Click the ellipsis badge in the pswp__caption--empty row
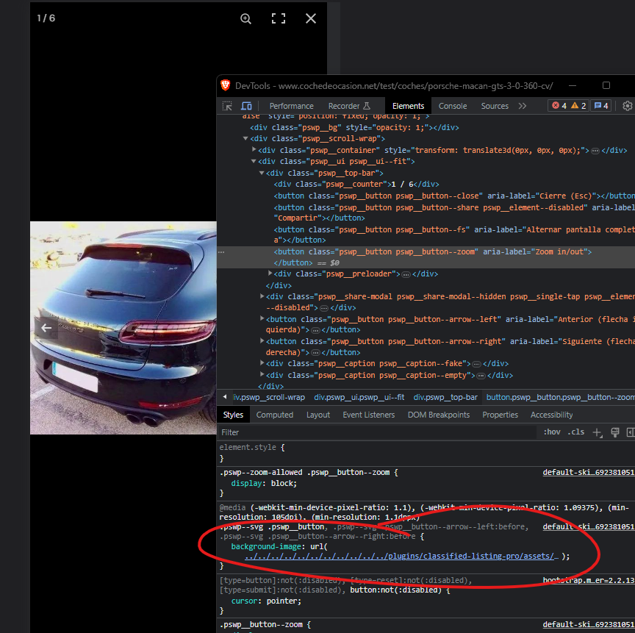This screenshot has width=635, height=633. (481, 376)
